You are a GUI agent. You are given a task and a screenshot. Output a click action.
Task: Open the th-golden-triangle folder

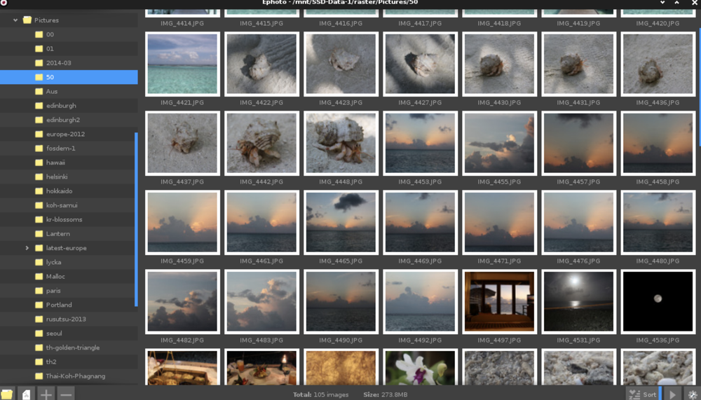coord(69,347)
